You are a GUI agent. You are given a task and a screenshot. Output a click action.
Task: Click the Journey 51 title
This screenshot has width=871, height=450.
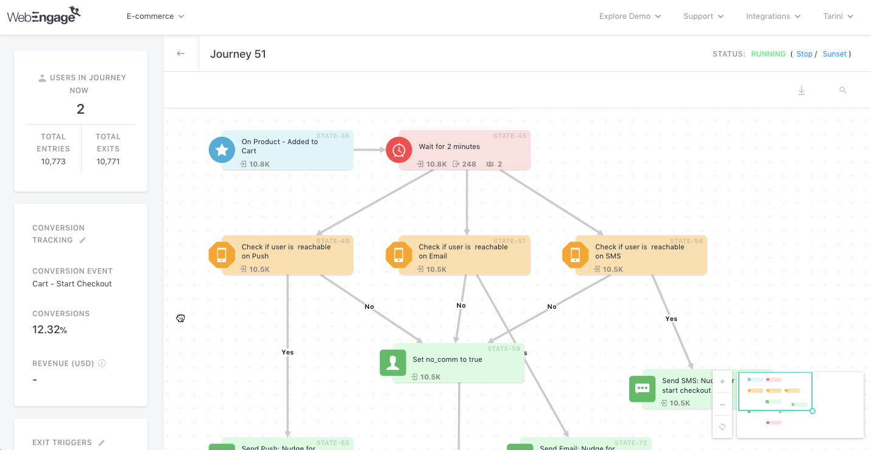click(238, 54)
